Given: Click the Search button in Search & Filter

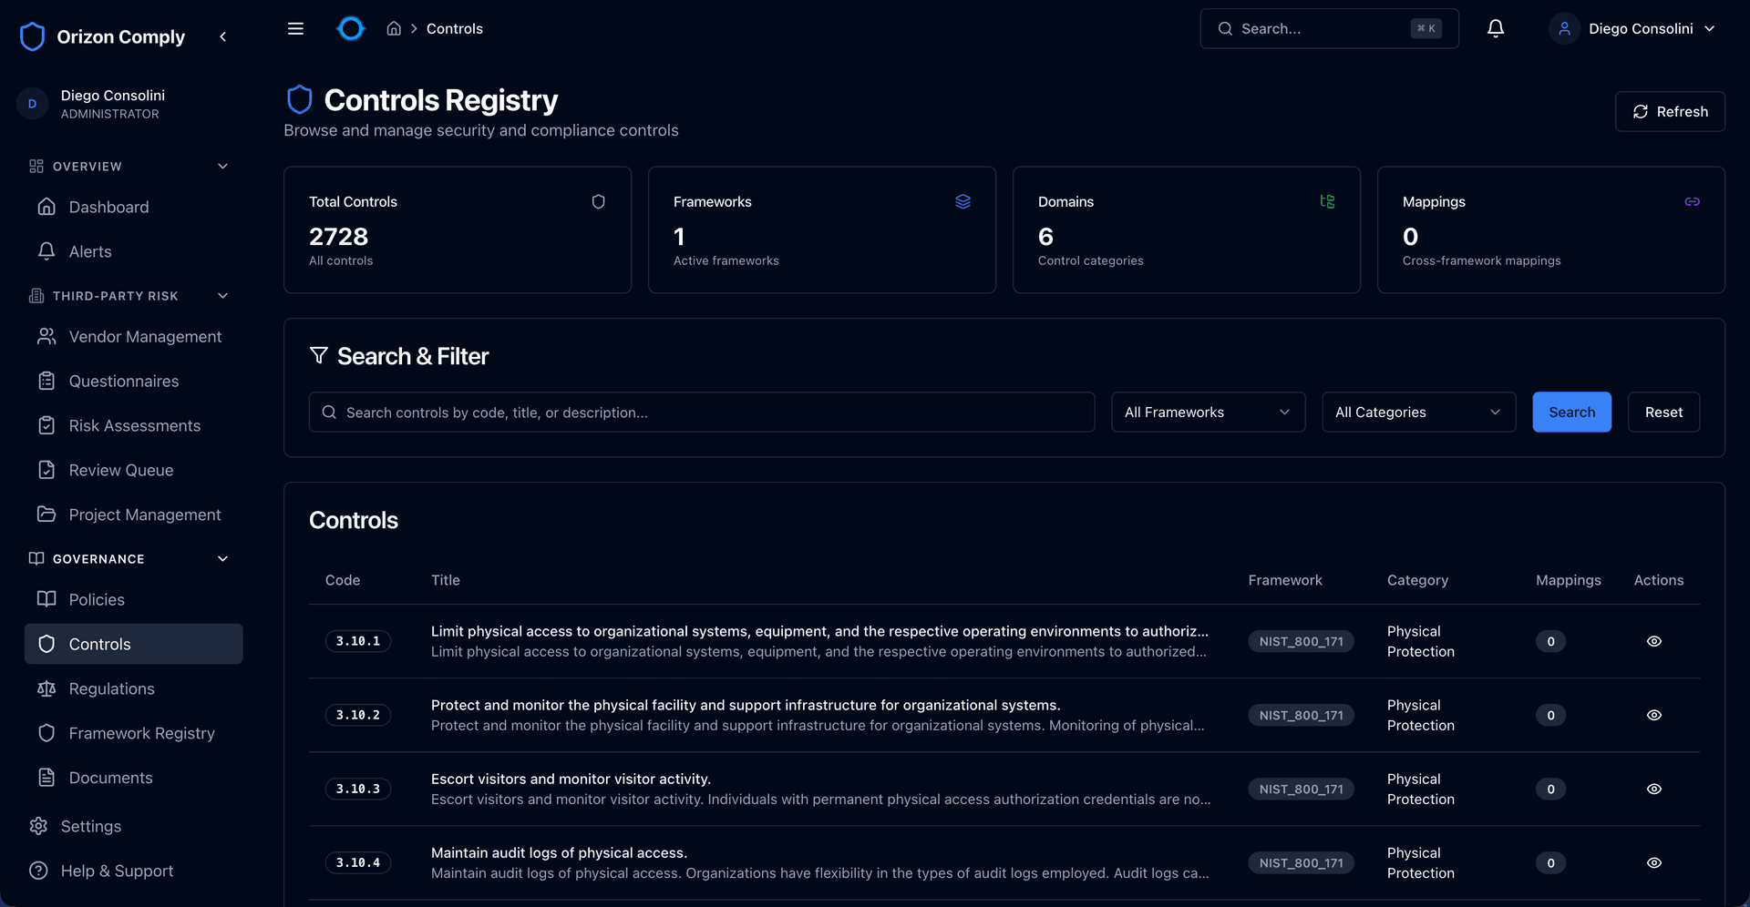Looking at the screenshot, I should pos(1571,412).
